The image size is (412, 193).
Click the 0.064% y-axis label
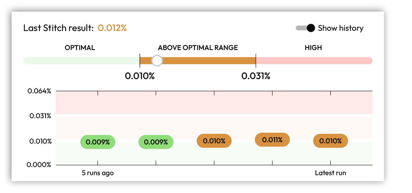point(40,91)
